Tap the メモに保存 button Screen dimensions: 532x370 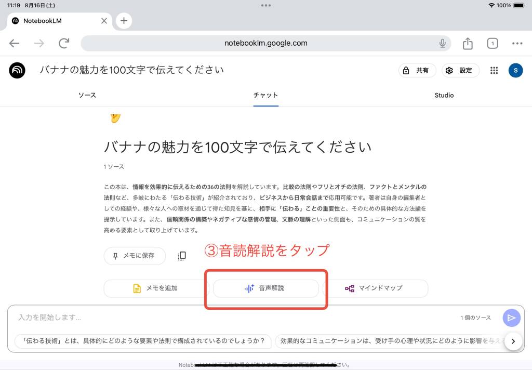[135, 256]
